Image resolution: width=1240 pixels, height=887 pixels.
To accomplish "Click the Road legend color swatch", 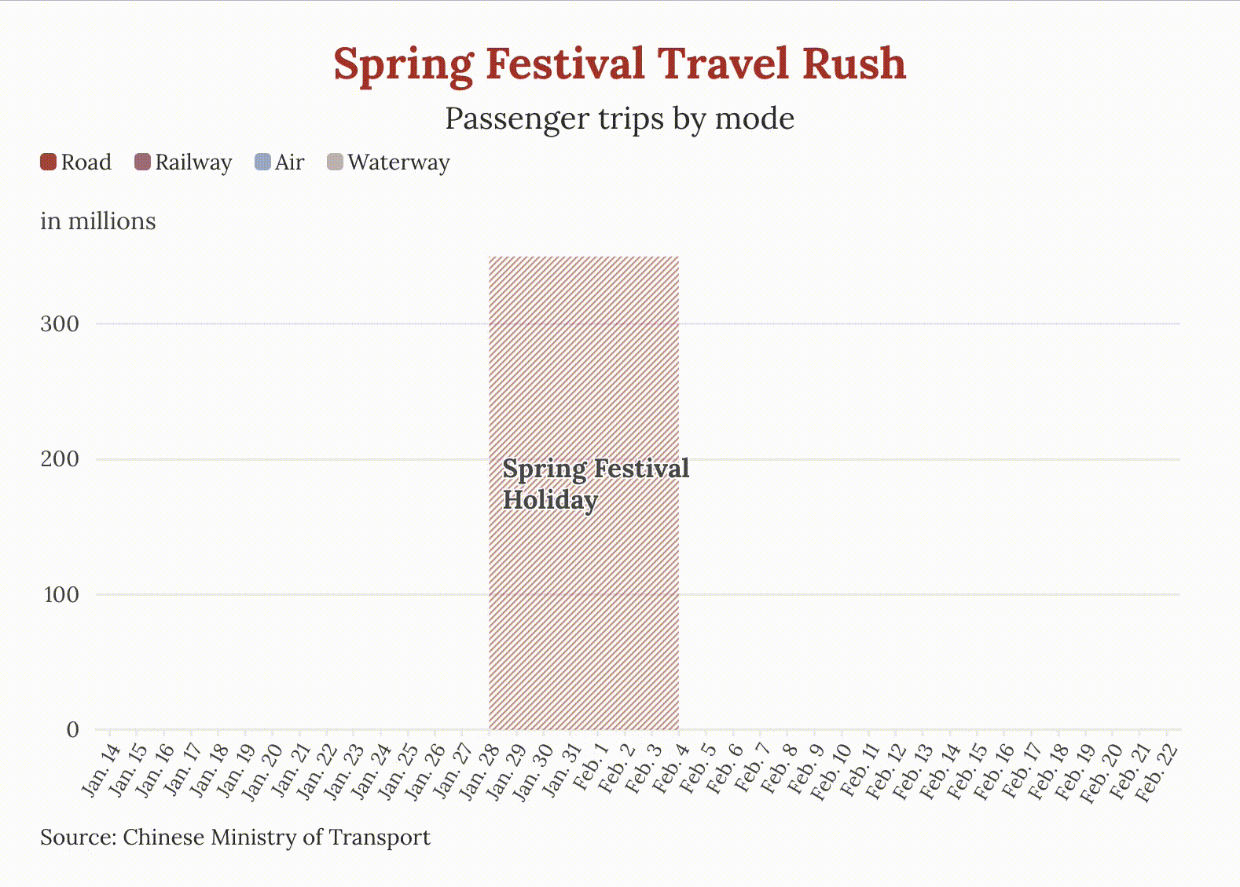I will 48,162.
